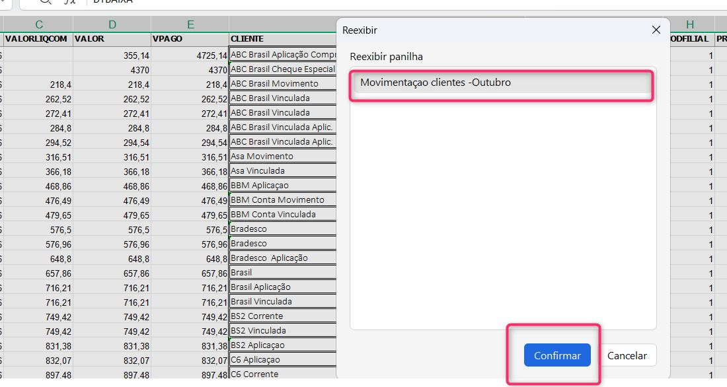
Task: Click the VALORLIQCOM header cell
Action: [x=38, y=39]
